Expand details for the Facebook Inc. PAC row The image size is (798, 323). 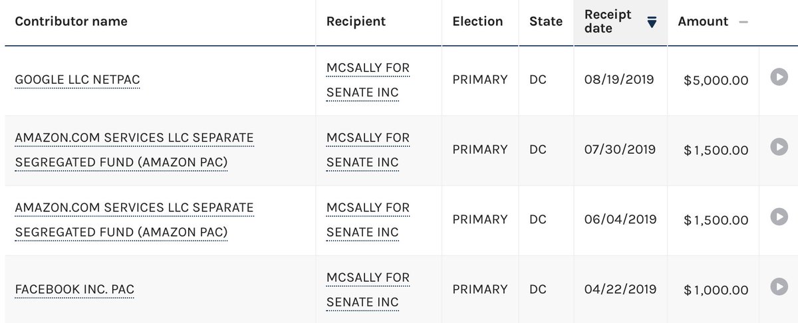click(779, 286)
